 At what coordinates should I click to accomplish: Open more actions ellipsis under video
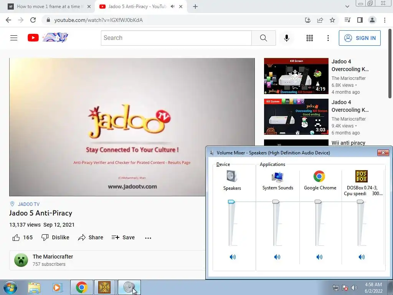(x=148, y=238)
